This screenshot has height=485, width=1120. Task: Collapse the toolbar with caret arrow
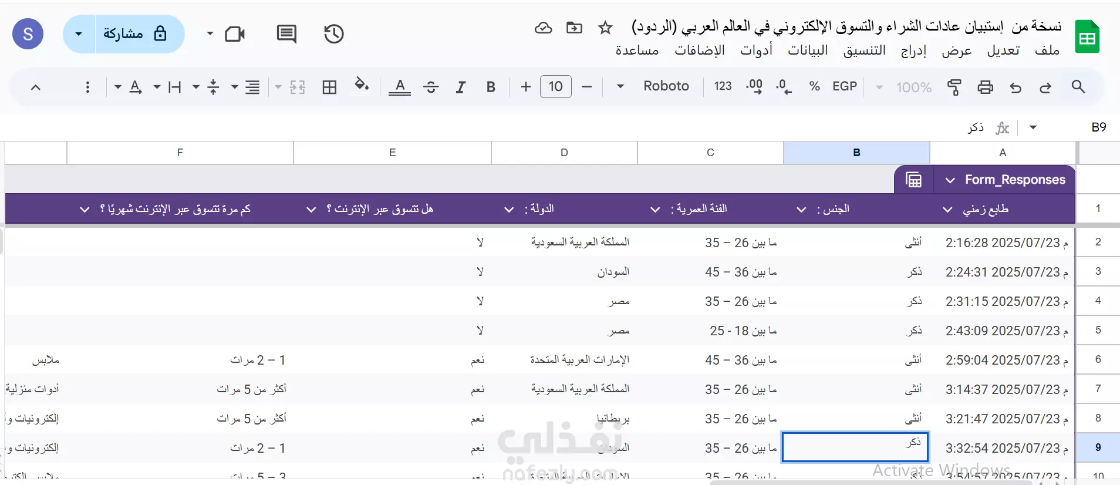36,87
